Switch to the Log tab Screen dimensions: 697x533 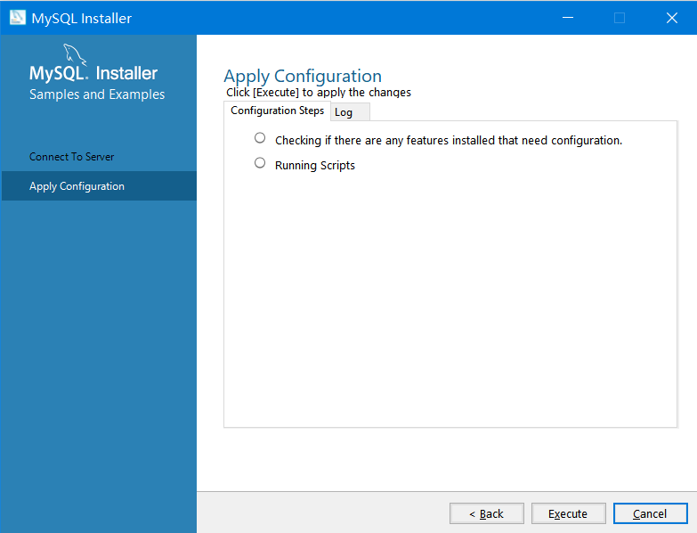click(x=344, y=112)
